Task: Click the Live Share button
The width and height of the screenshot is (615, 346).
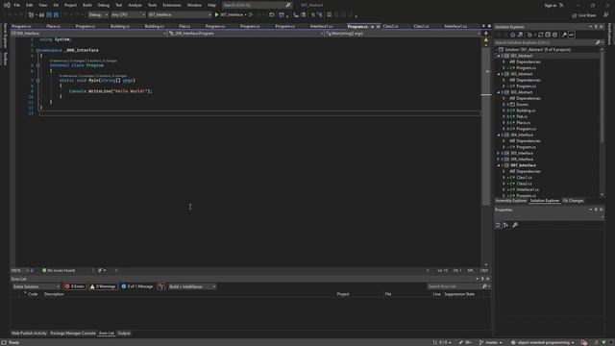Action: pyautogui.click(x=584, y=15)
